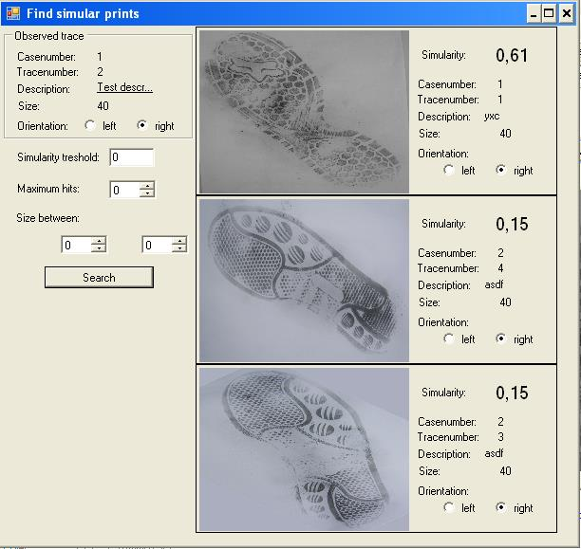Click the 0,15 similarity of Tracenumber 3

(x=512, y=393)
